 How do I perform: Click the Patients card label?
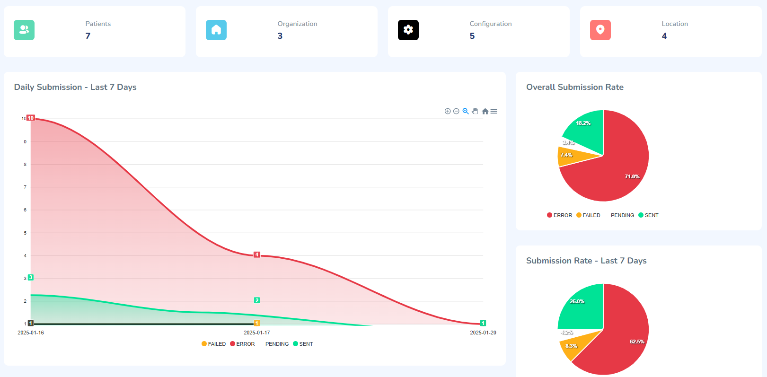98,24
